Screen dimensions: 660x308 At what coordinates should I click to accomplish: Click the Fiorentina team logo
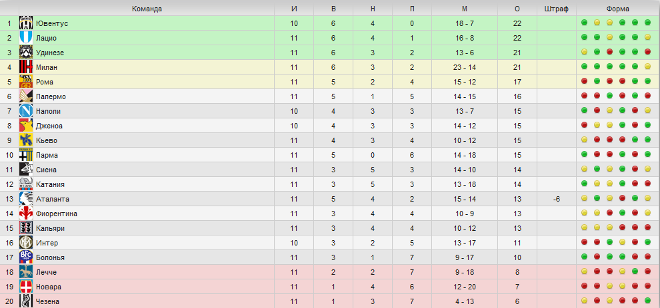(x=26, y=214)
